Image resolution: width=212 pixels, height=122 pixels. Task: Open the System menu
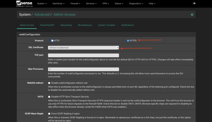click(x=42, y=3)
